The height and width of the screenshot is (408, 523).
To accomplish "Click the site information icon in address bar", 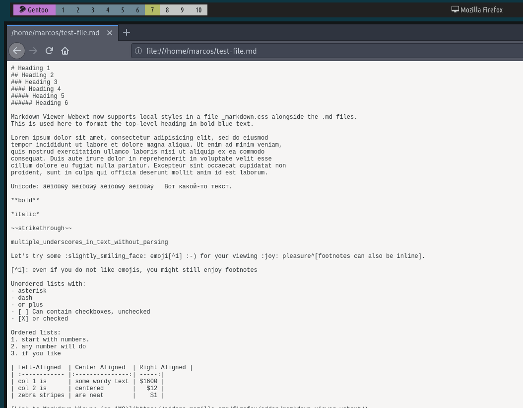I will point(138,51).
